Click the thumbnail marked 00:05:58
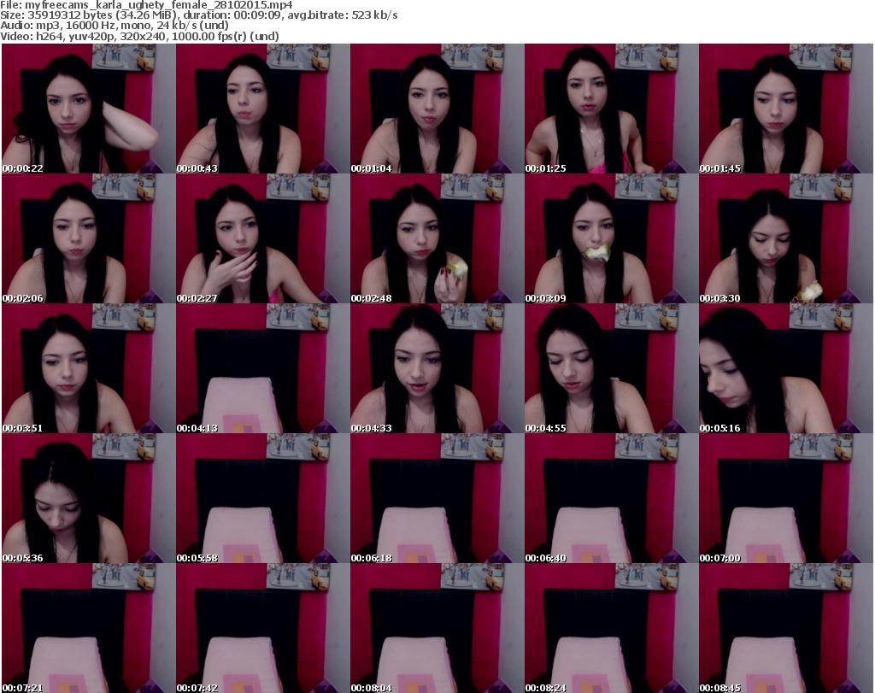Screen dimensions: 875x693 pos(263,498)
